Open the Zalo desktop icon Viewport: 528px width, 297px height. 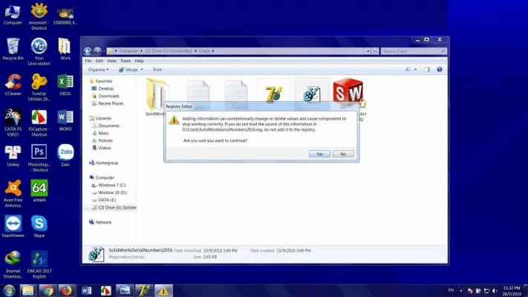pyautogui.click(x=65, y=154)
